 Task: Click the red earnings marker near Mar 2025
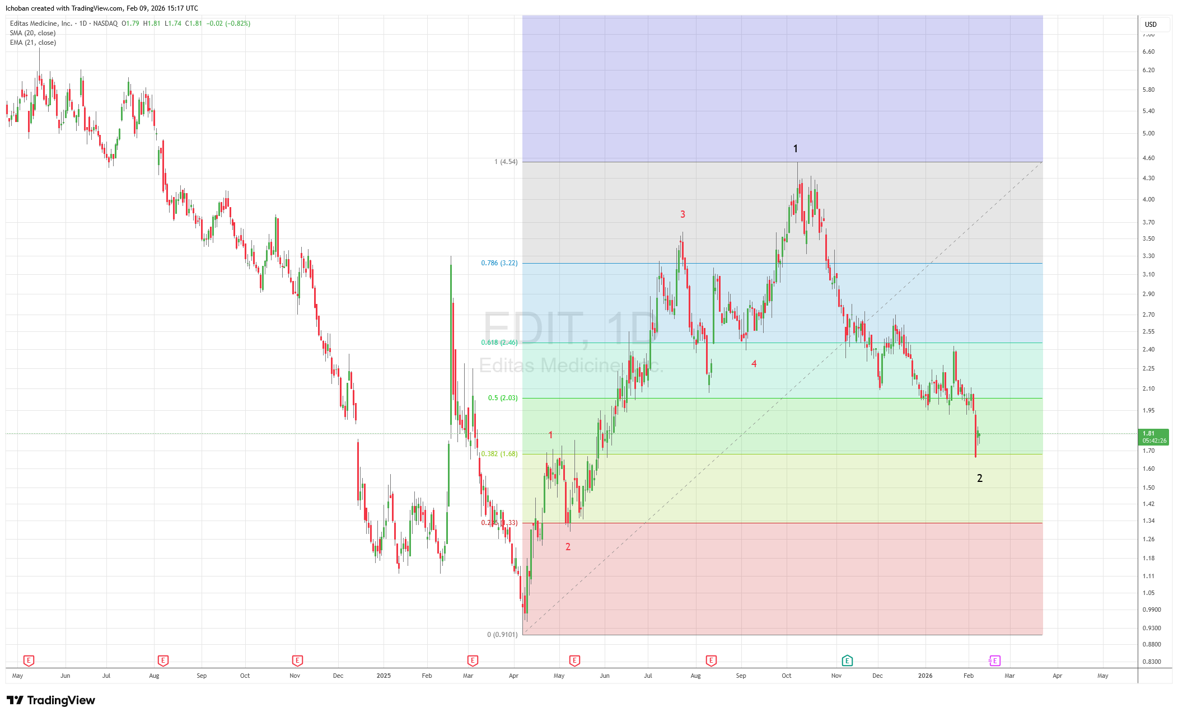click(x=473, y=661)
